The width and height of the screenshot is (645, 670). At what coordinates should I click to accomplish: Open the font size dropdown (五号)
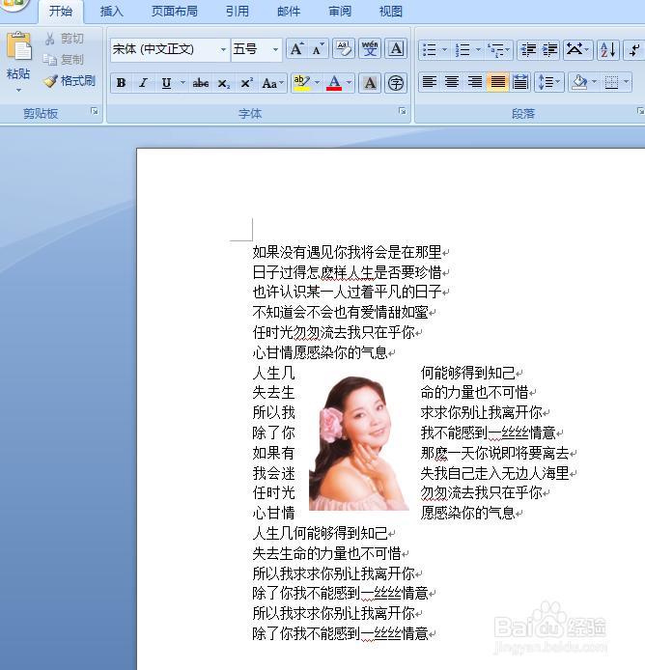coord(276,49)
